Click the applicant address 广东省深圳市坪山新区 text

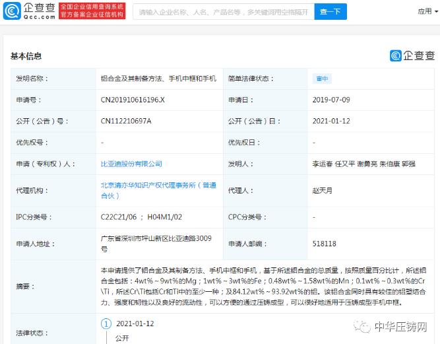(x=156, y=244)
